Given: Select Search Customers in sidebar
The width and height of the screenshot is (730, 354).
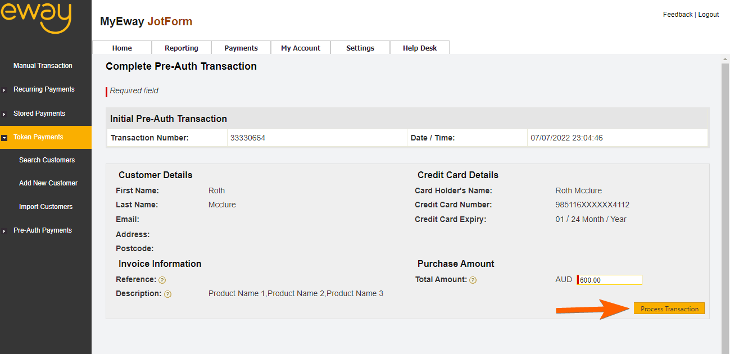Looking at the screenshot, I should pyautogui.click(x=47, y=160).
